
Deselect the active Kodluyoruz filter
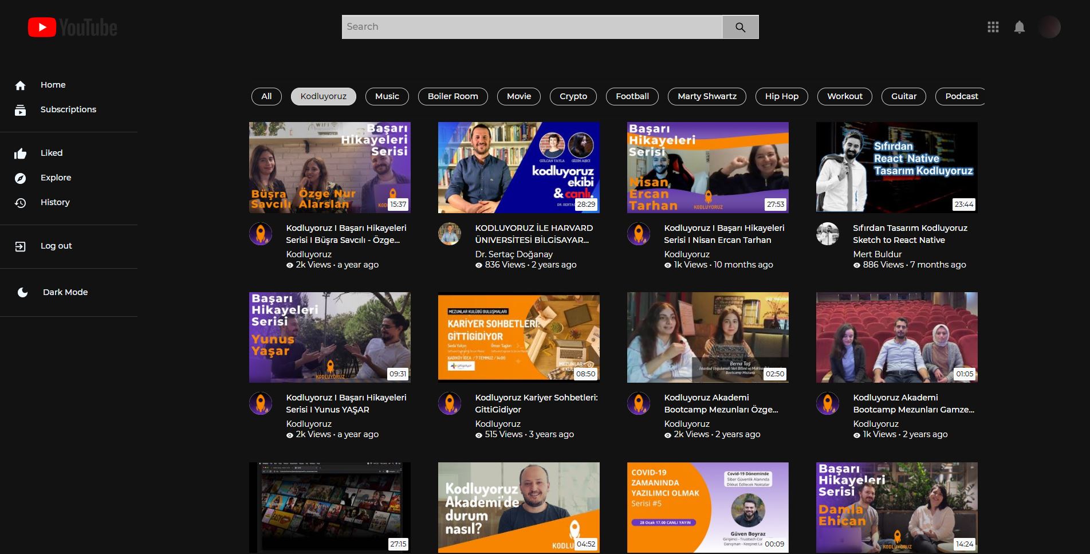point(324,96)
